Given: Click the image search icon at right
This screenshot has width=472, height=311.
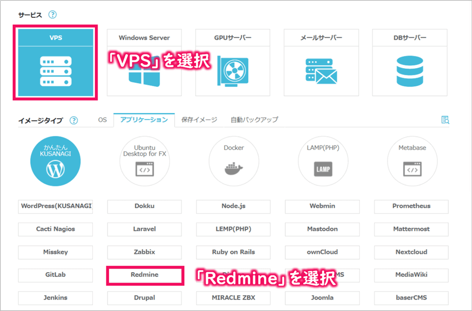Looking at the screenshot, I should (x=445, y=120).
